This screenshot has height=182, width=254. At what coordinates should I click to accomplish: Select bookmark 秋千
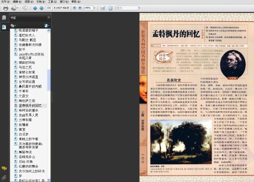[x=22, y=49]
